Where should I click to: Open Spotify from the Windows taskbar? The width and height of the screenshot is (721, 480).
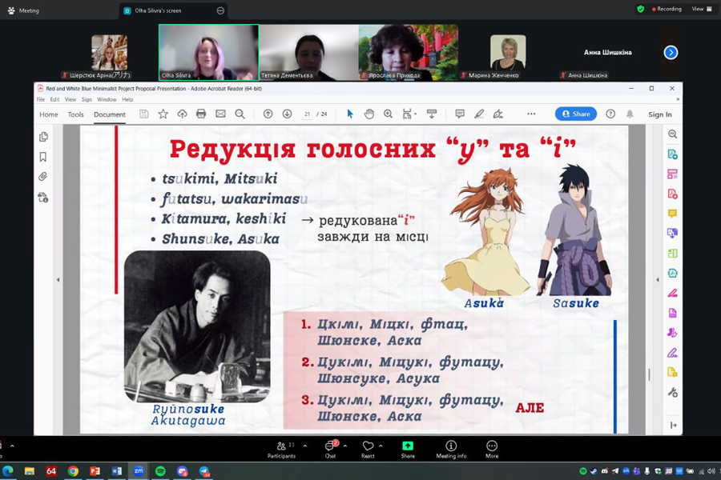pyautogui.click(x=160, y=471)
